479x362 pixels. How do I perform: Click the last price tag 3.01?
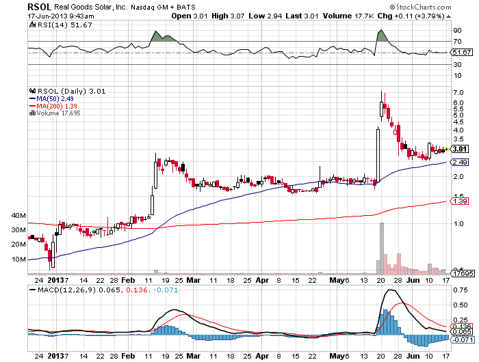[459, 149]
